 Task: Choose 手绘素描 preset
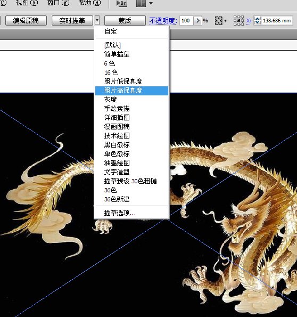[131, 109]
